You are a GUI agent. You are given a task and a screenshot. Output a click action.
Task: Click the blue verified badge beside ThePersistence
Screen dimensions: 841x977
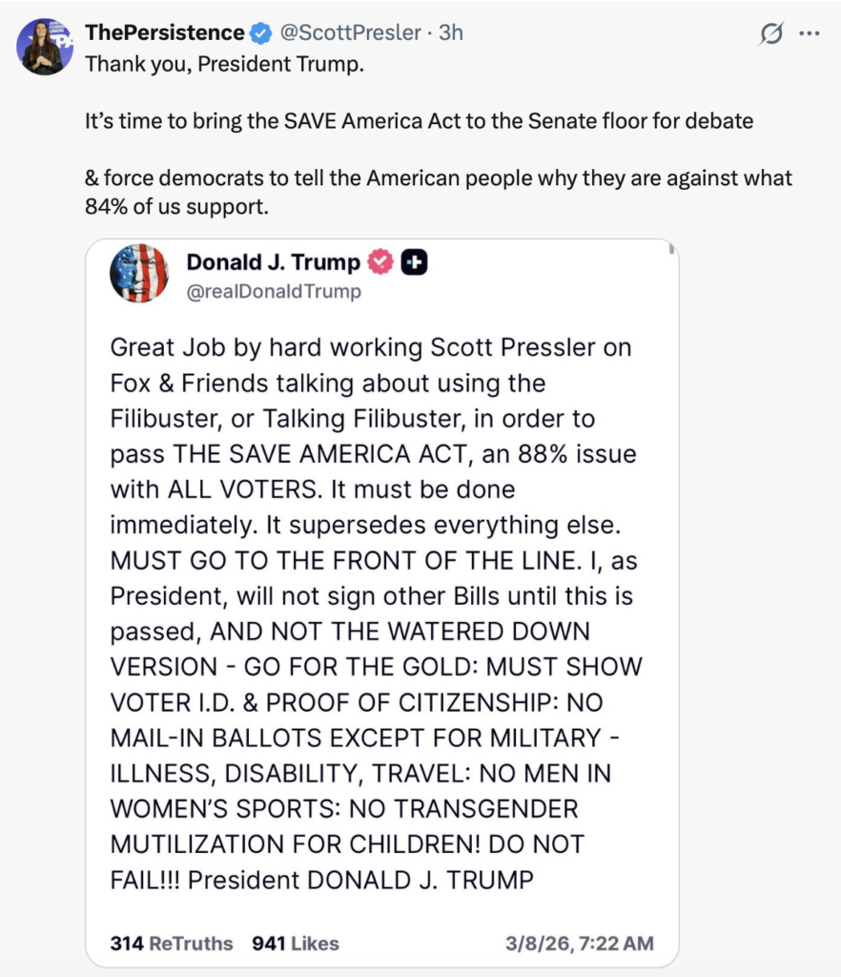[x=260, y=33]
